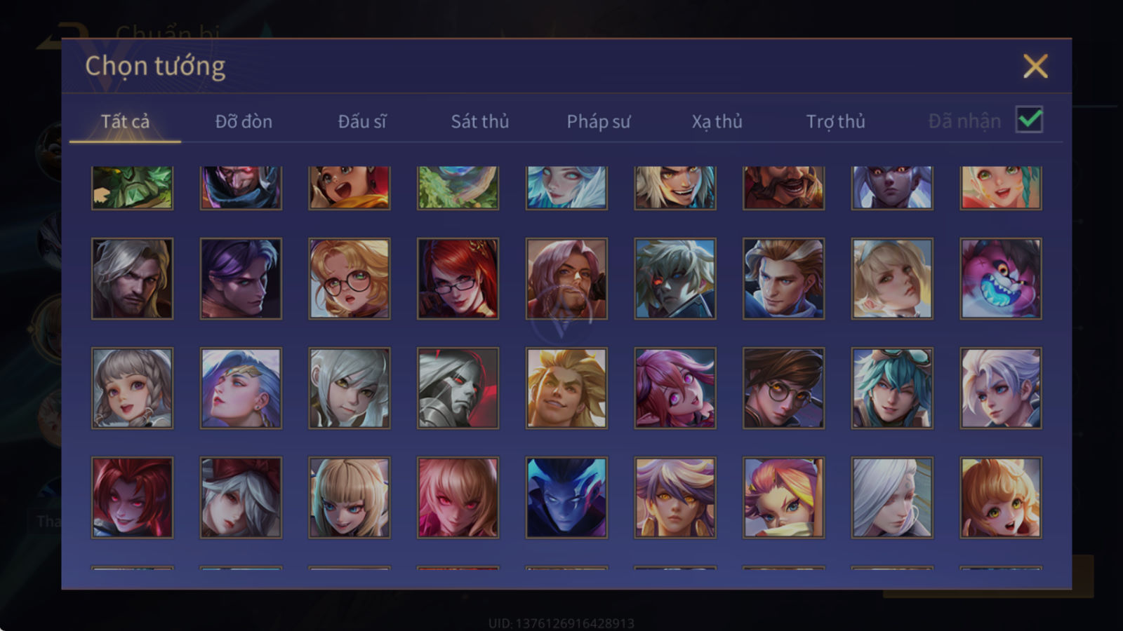Toggle the Đã nhận checkbox
This screenshot has height=631, width=1123.
tap(1029, 120)
